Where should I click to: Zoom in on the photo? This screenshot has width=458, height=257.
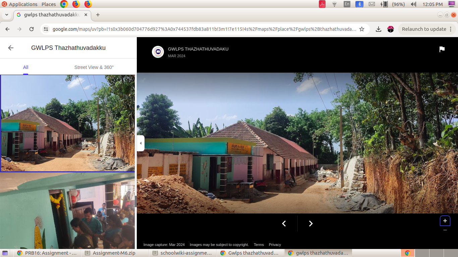click(x=445, y=221)
